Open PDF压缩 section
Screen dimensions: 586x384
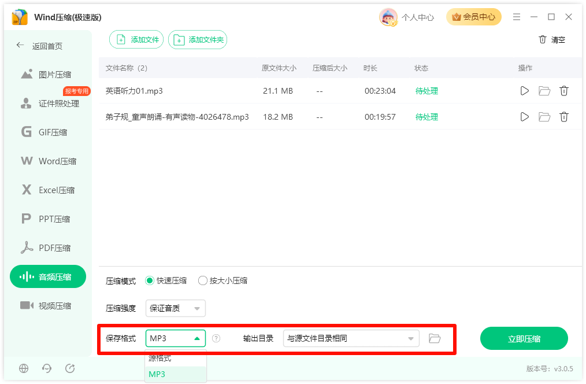coord(48,248)
